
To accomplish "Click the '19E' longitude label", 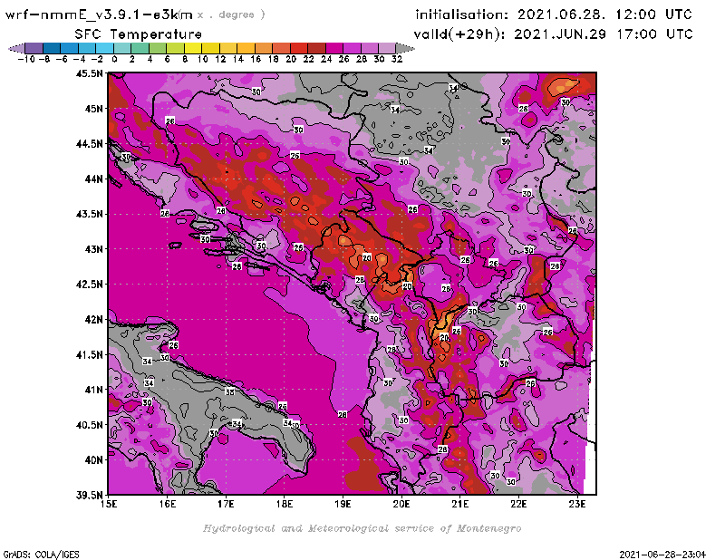I will [x=343, y=504].
